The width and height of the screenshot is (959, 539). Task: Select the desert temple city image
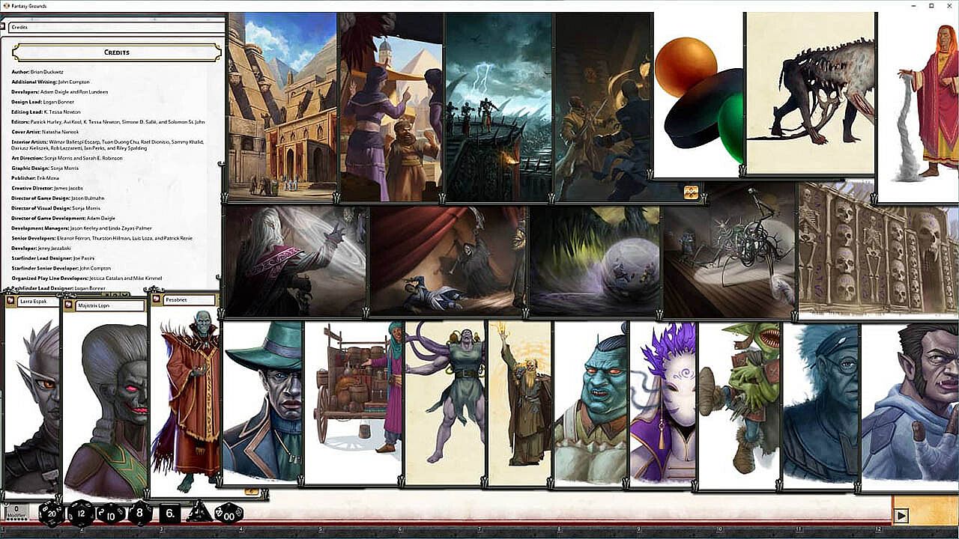click(281, 106)
